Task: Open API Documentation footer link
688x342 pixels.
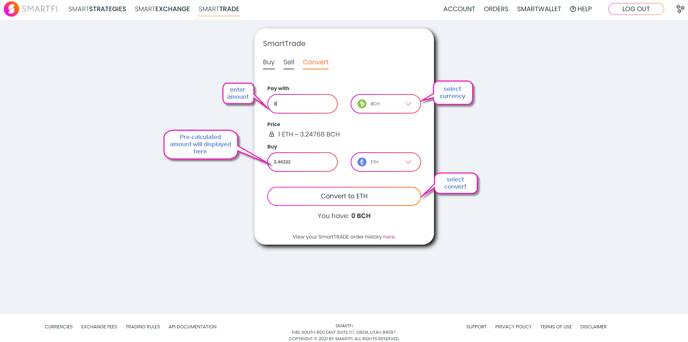Action: [x=193, y=327]
